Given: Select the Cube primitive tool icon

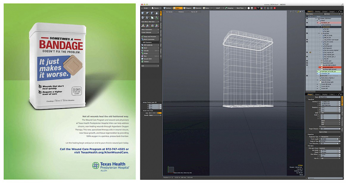Looking at the screenshot, I should pyautogui.click(x=143, y=13).
